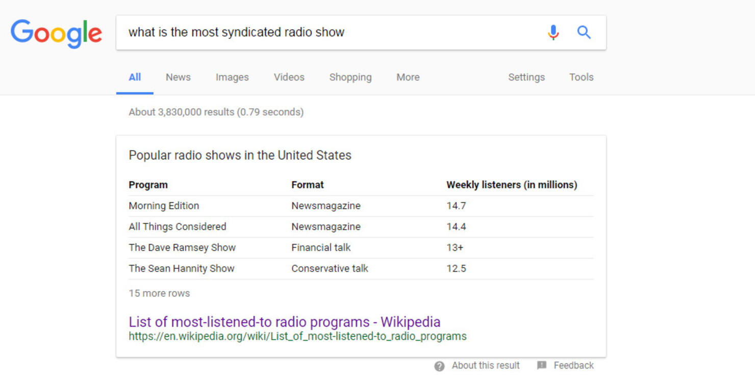Click the Financial talk format cell
This screenshot has height=388, width=755.
321,247
